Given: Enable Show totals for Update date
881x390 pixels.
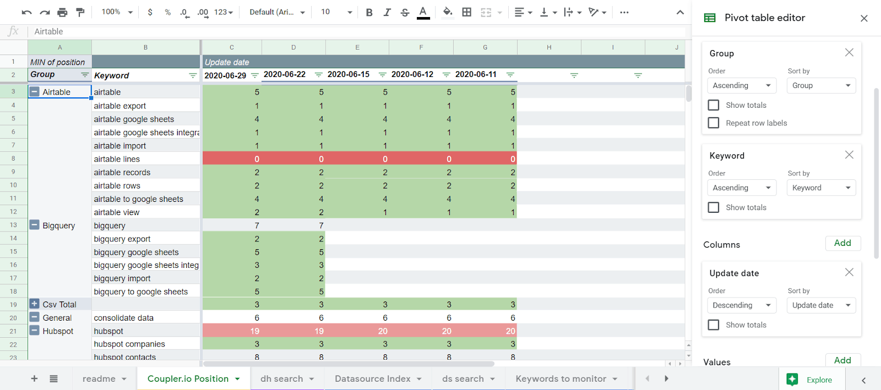Looking at the screenshot, I should (x=714, y=325).
